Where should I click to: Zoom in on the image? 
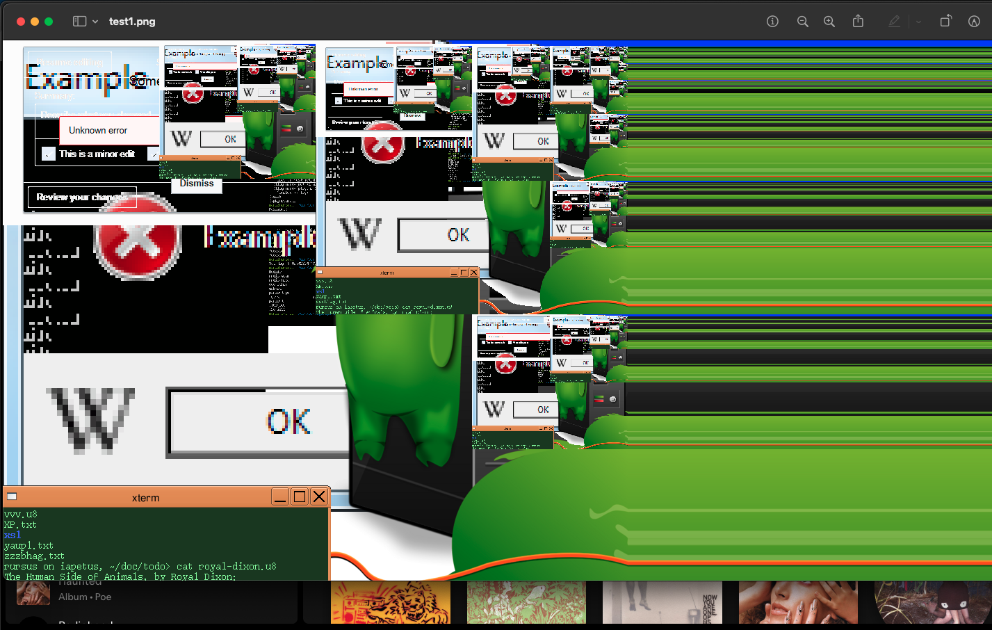829,22
